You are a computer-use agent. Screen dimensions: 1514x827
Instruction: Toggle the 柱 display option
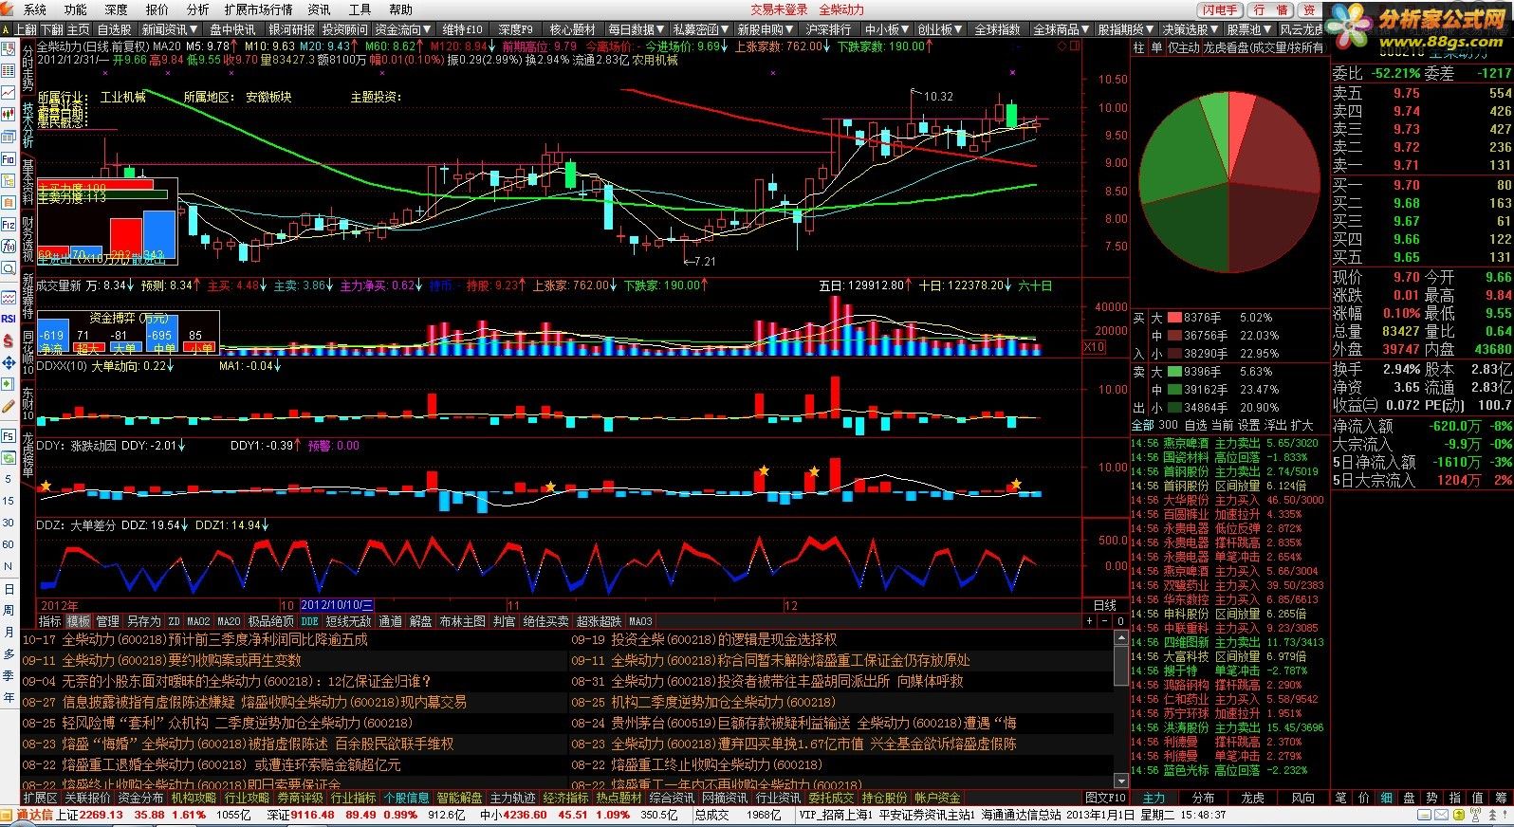[1139, 46]
